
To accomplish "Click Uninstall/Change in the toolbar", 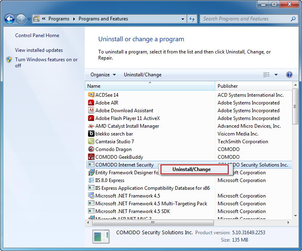I will click(143, 75).
